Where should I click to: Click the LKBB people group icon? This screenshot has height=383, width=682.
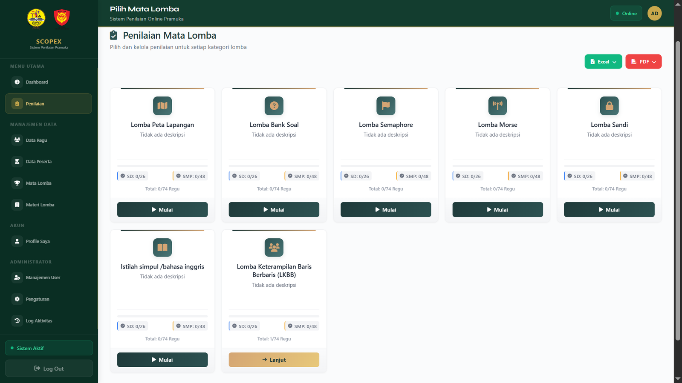(274, 247)
